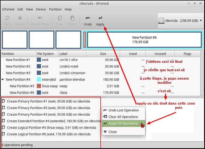This screenshot has width=205, height=149.
Task: Click the Delete partition toolbar icon
Action: pyautogui.click(x=20, y=18)
